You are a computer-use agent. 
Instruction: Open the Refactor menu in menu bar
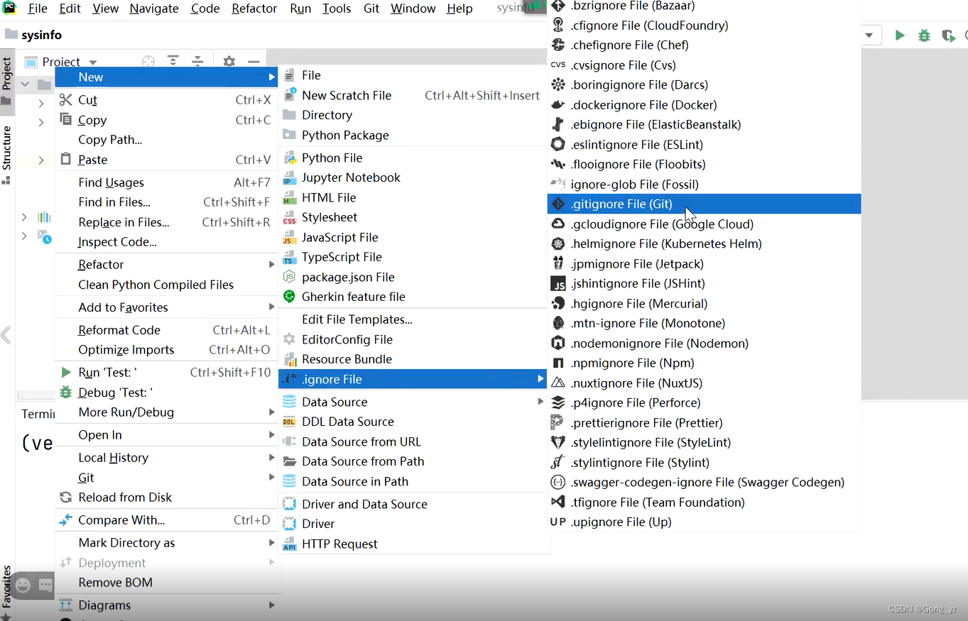tap(254, 9)
